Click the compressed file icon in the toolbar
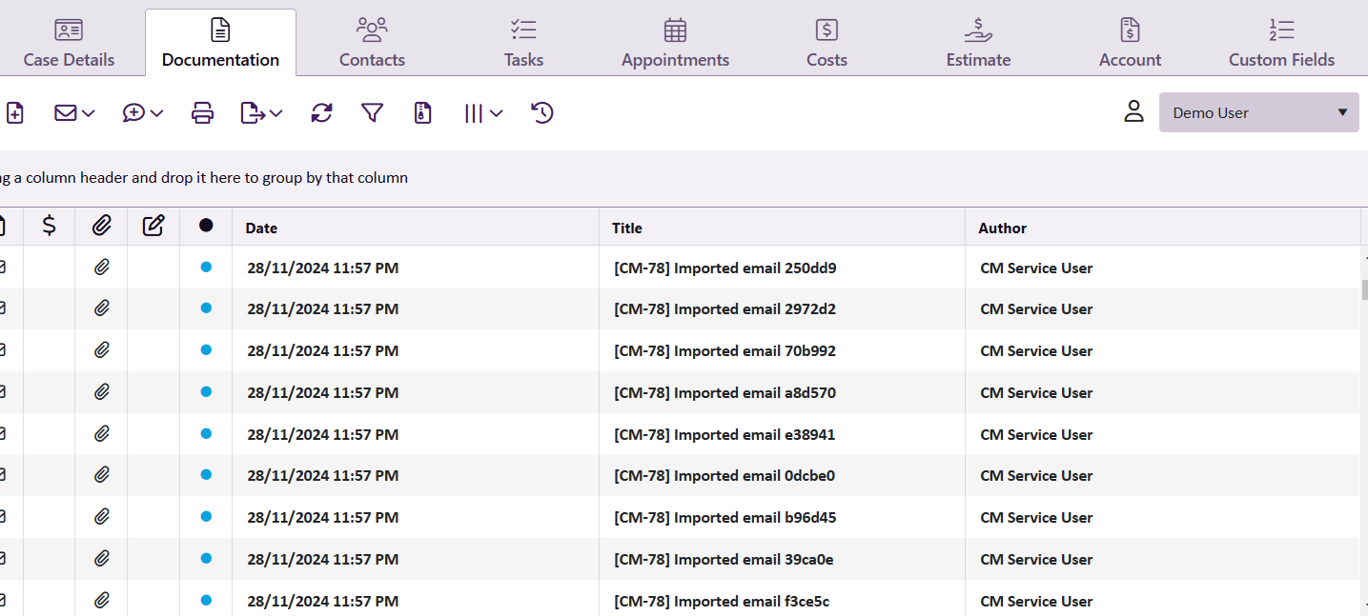 click(422, 112)
